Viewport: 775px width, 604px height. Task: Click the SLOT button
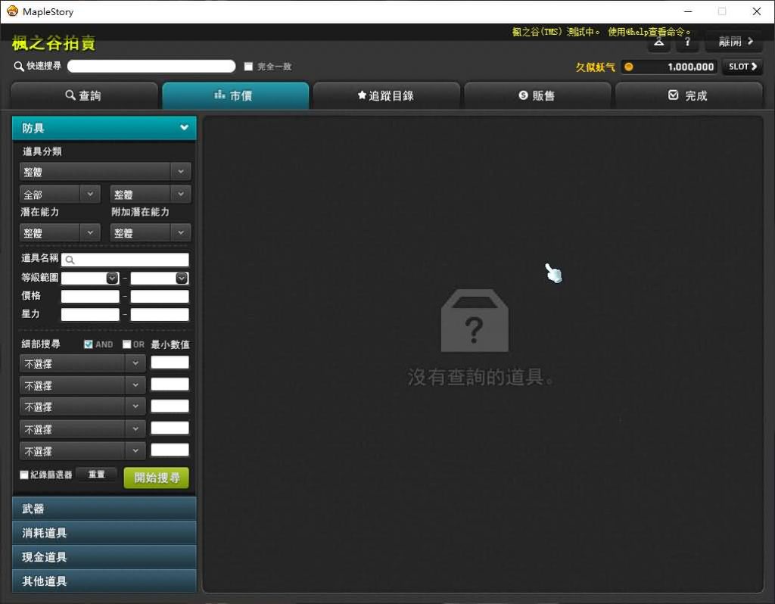pos(742,67)
